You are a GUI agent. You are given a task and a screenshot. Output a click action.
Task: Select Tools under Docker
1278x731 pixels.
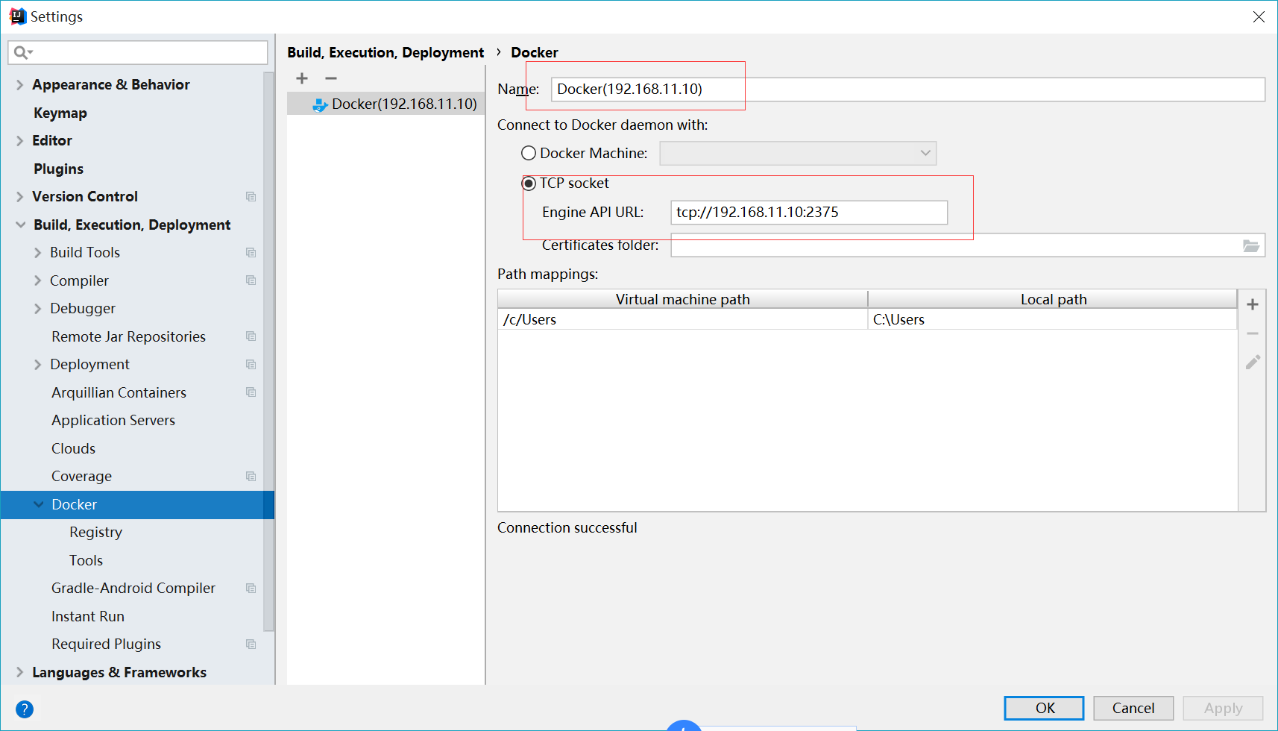[86, 560]
